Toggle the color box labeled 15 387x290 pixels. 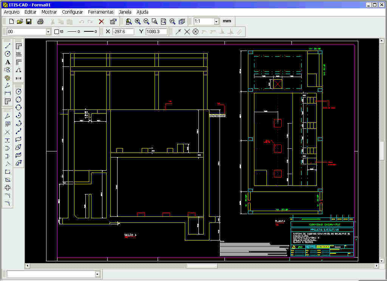click(x=57, y=32)
